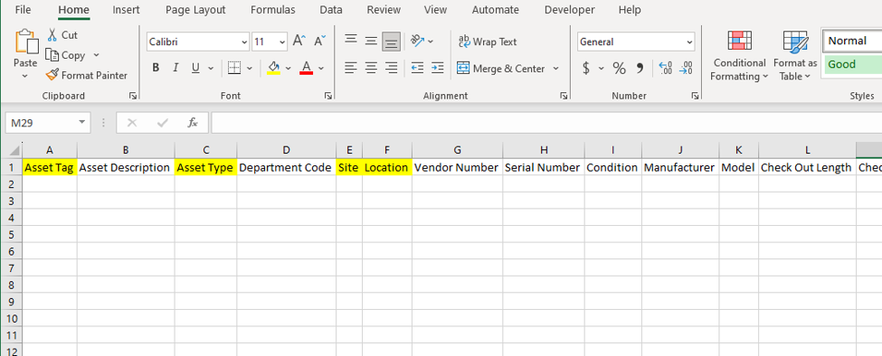Click Bottom Align icon
Viewport: 882px width, 356px height.
click(x=391, y=41)
